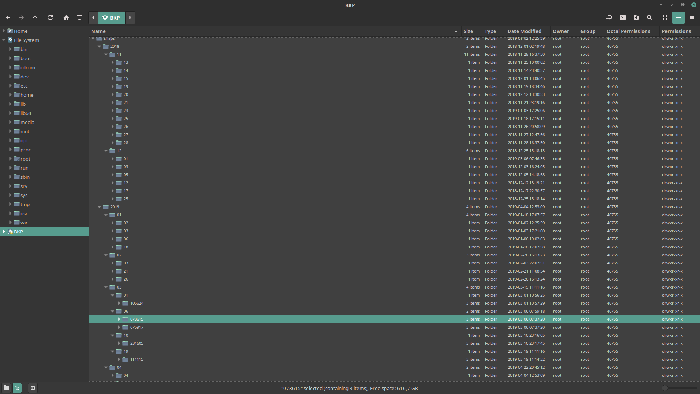Switch to list view
The image size is (700, 394).
[678, 18]
